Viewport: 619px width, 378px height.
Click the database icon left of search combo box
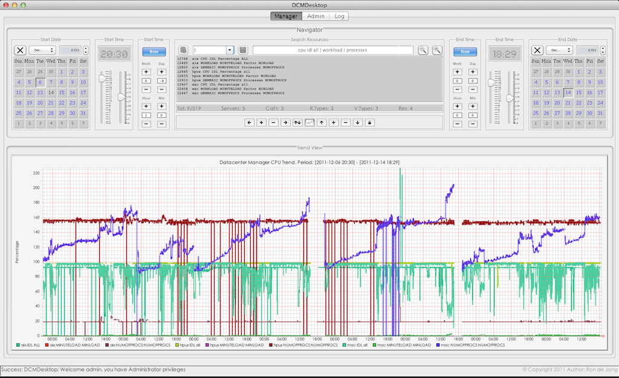[183, 50]
